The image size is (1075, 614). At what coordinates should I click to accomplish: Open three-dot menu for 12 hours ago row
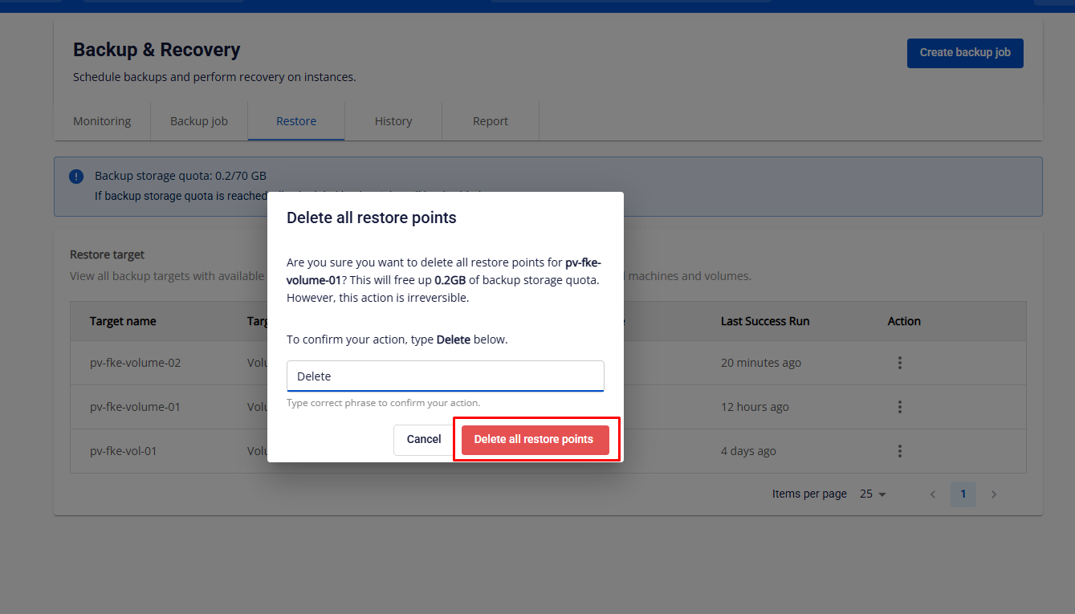[900, 407]
